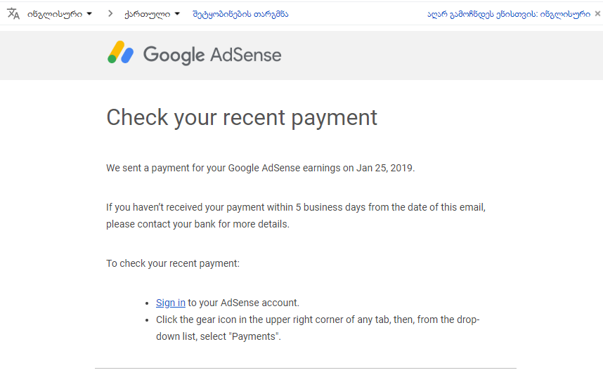This screenshot has width=603, height=389.
Task: Open the "Sign in" link
Action: coord(171,303)
